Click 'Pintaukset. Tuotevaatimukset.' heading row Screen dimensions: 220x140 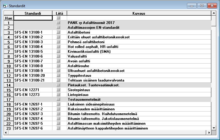click(x=139, y=85)
